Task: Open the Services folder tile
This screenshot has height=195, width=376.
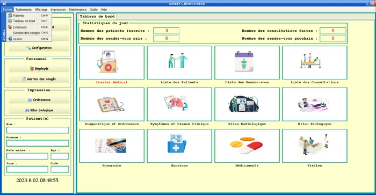Action: (x=179, y=146)
